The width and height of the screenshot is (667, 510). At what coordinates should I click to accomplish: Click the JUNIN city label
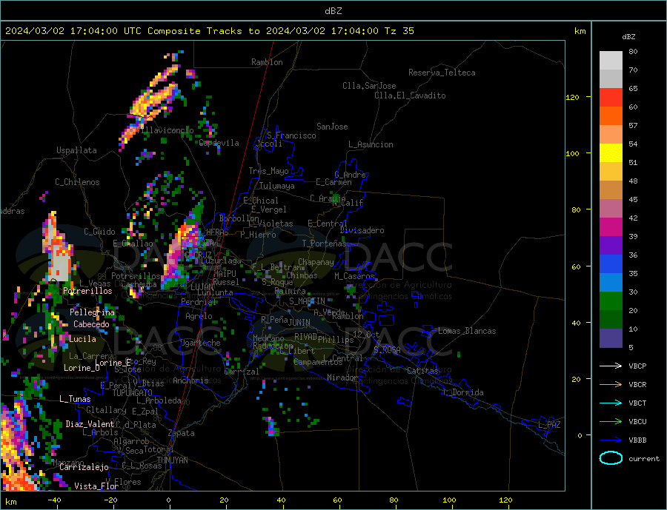click(x=299, y=323)
